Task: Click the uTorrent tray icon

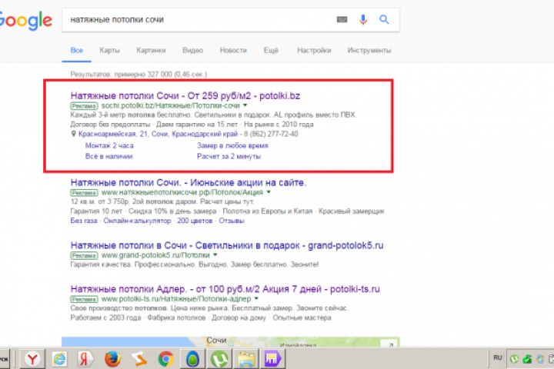Action: tap(514, 359)
